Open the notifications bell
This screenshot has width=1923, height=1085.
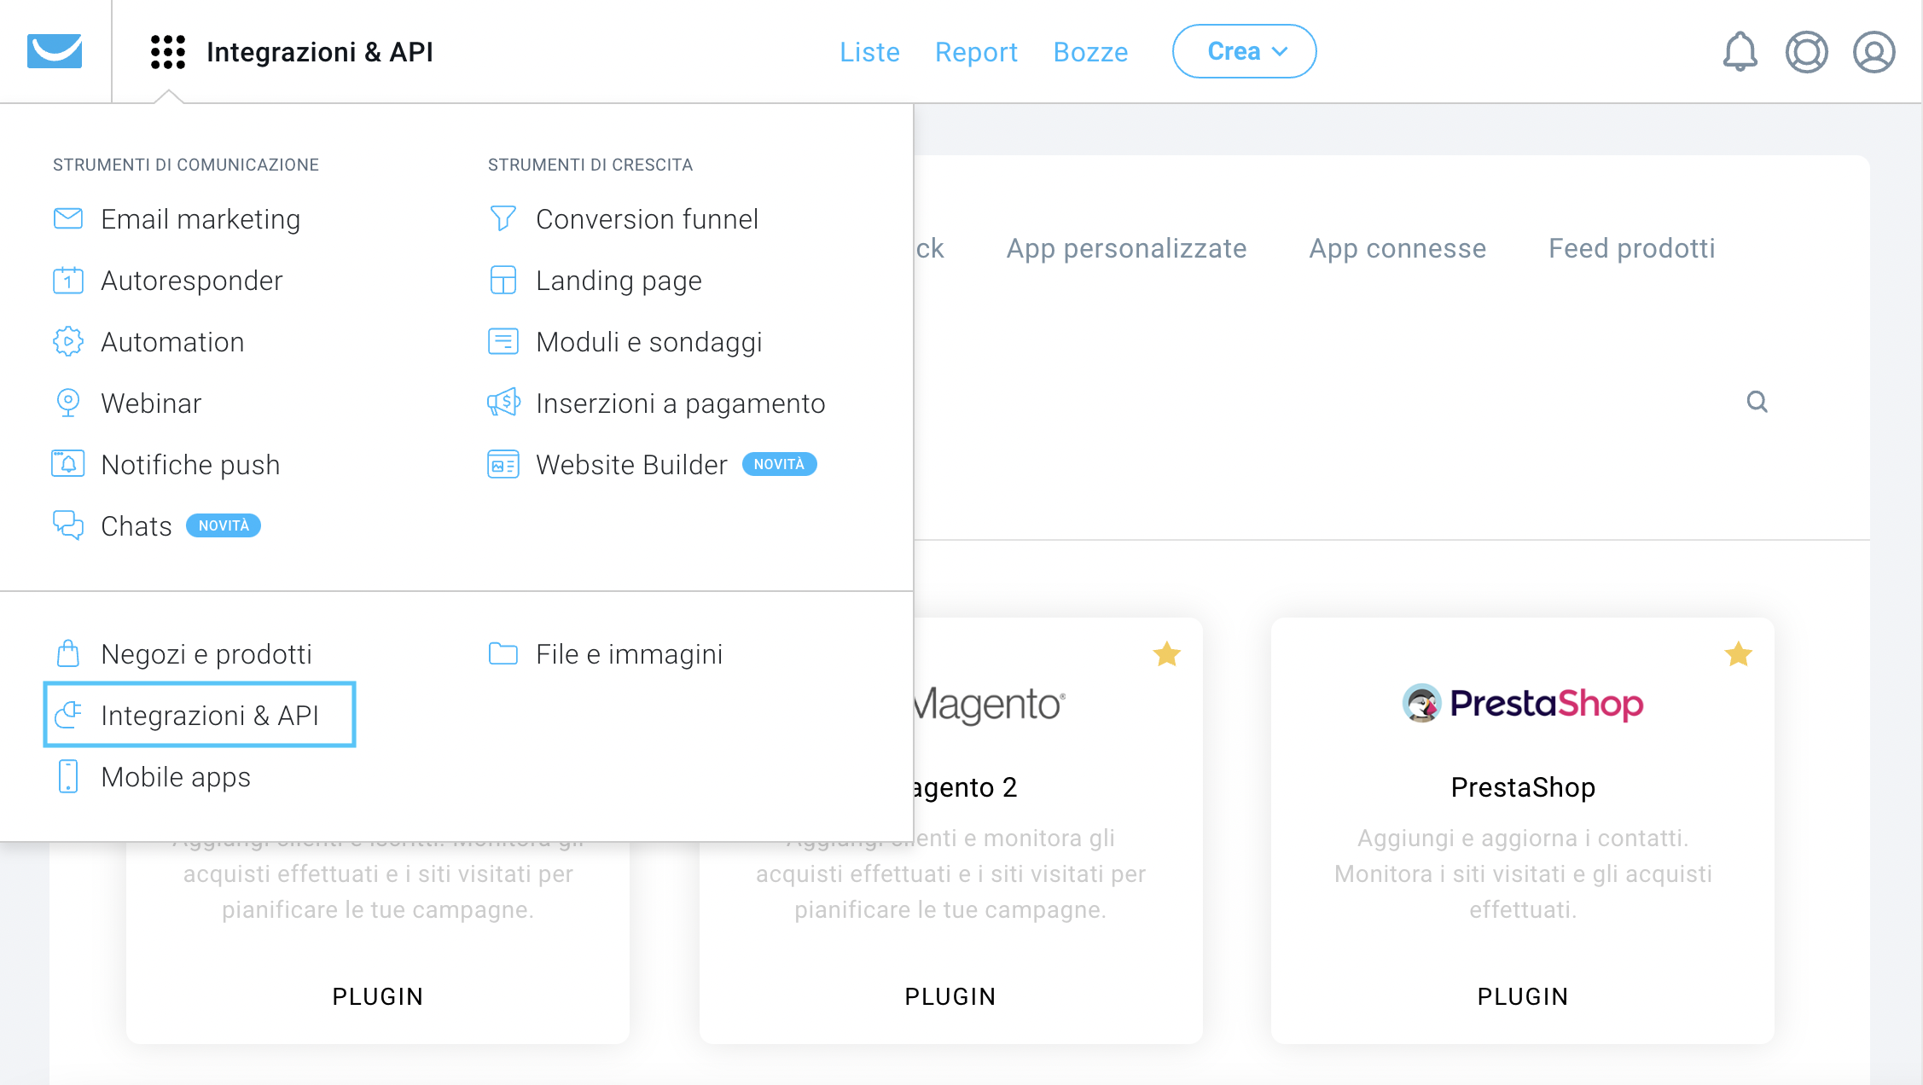click(1740, 51)
